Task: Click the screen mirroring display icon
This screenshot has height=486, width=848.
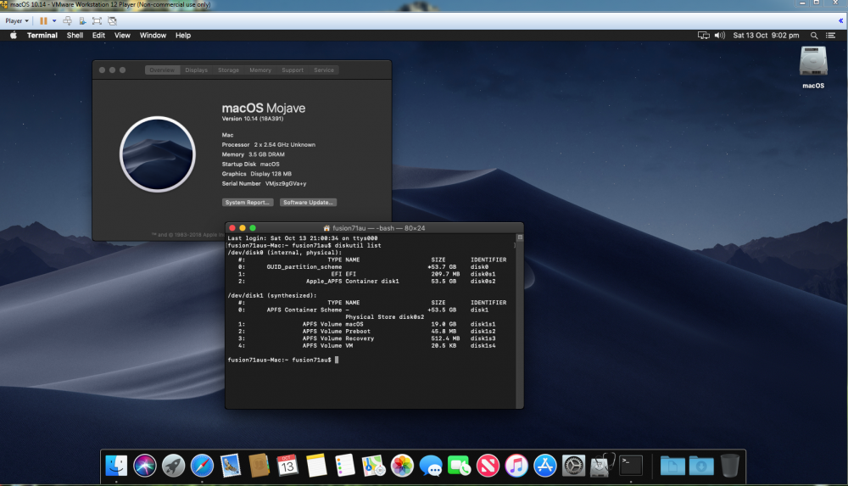Action: pos(703,35)
